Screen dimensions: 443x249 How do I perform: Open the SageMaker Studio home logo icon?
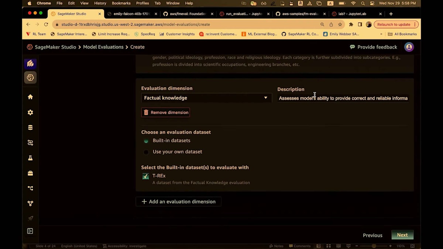click(x=30, y=63)
